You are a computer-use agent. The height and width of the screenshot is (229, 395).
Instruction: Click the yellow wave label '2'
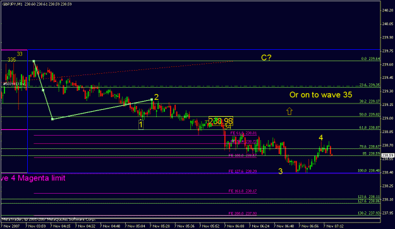(156, 97)
